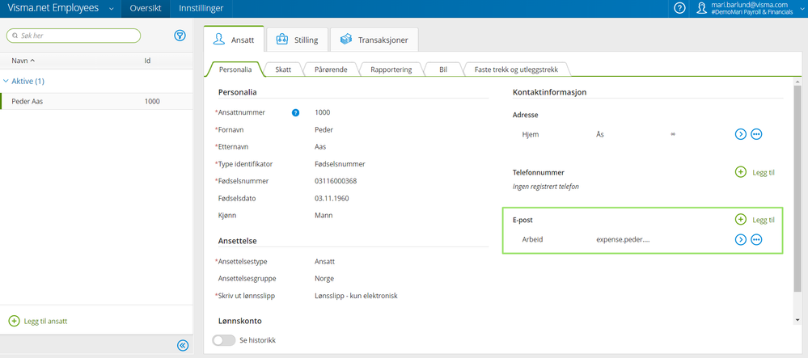Open the help question mark icon
808x358 pixels.
coord(679,8)
